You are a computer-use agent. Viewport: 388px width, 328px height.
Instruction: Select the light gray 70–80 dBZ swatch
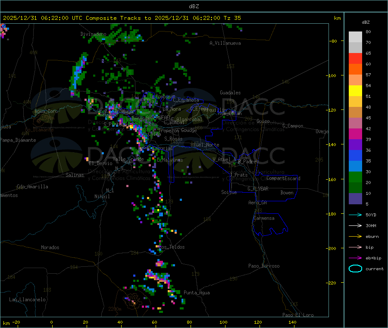(x=355, y=37)
